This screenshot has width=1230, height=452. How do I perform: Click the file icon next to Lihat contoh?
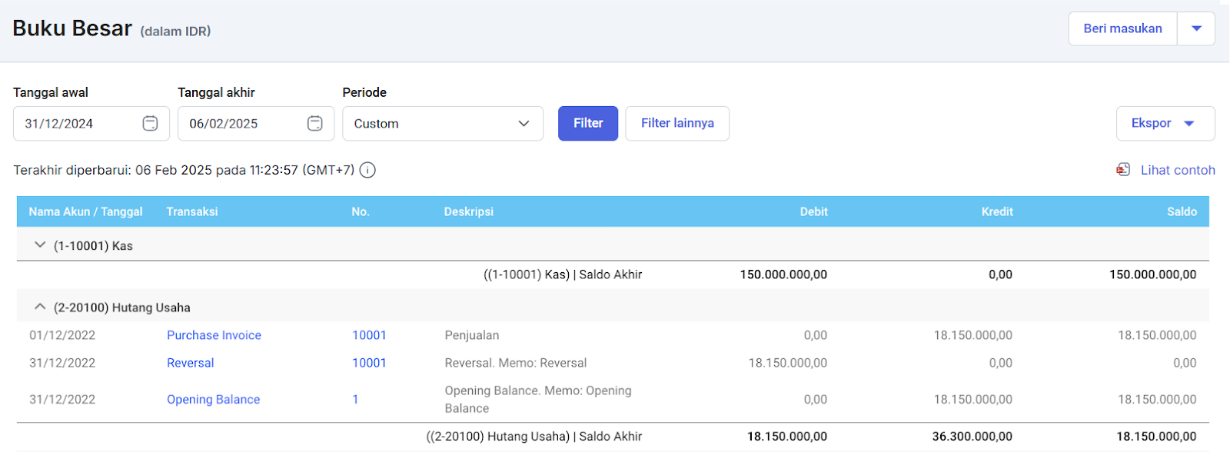click(1123, 170)
